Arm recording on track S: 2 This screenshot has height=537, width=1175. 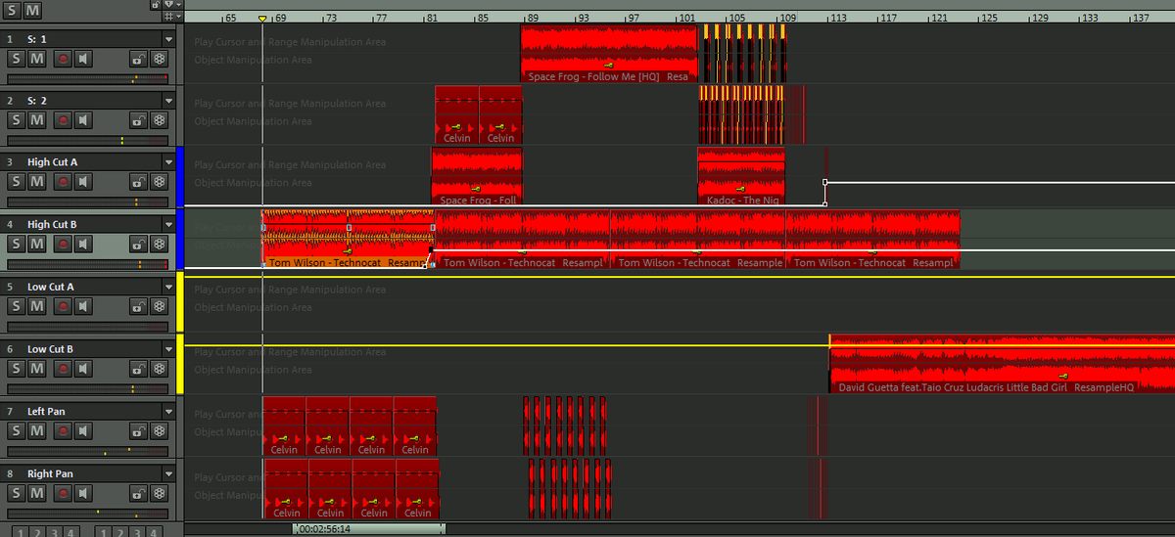click(63, 120)
